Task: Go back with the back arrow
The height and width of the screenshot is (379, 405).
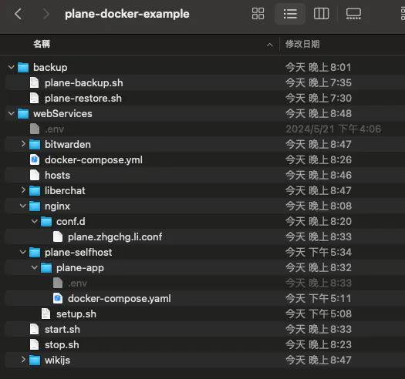Action: [x=18, y=14]
